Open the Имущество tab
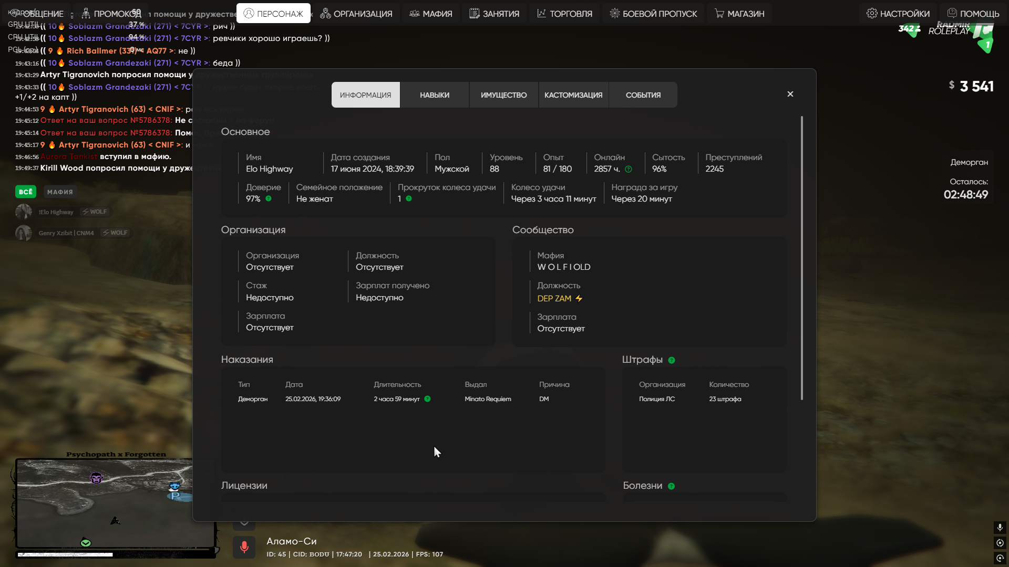 pos(503,95)
